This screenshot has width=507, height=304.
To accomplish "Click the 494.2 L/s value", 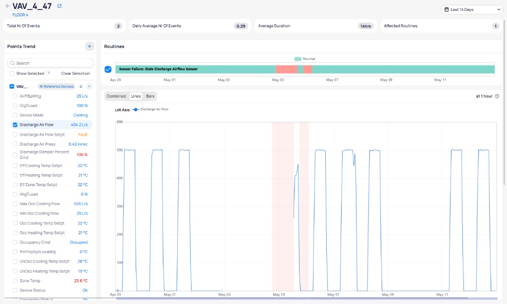I will [x=79, y=124].
